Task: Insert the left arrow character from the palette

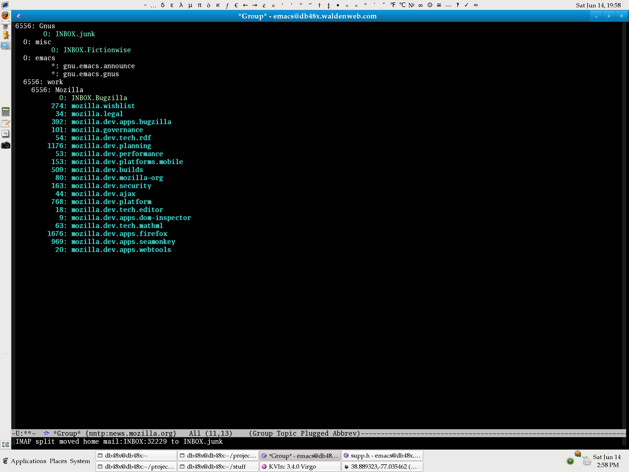Action: [x=245, y=5]
